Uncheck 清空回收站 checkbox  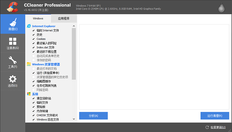34,98
